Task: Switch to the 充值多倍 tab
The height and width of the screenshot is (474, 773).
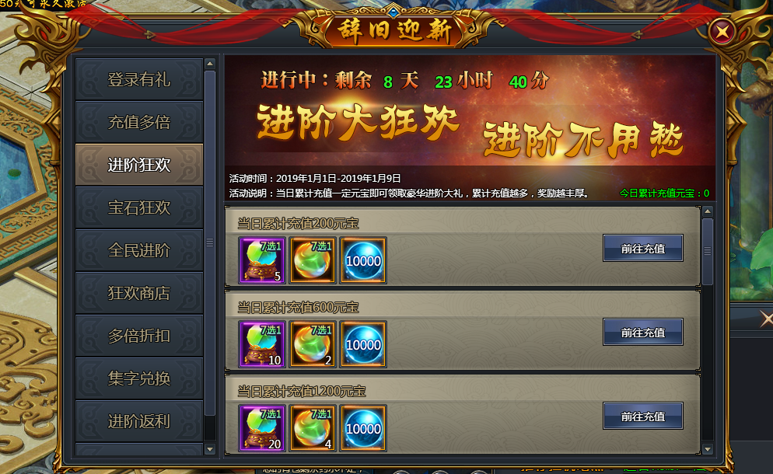Action: pyautogui.click(x=139, y=122)
